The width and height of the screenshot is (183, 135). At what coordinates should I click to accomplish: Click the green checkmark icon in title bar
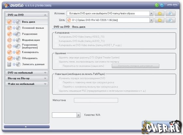(157, 5)
